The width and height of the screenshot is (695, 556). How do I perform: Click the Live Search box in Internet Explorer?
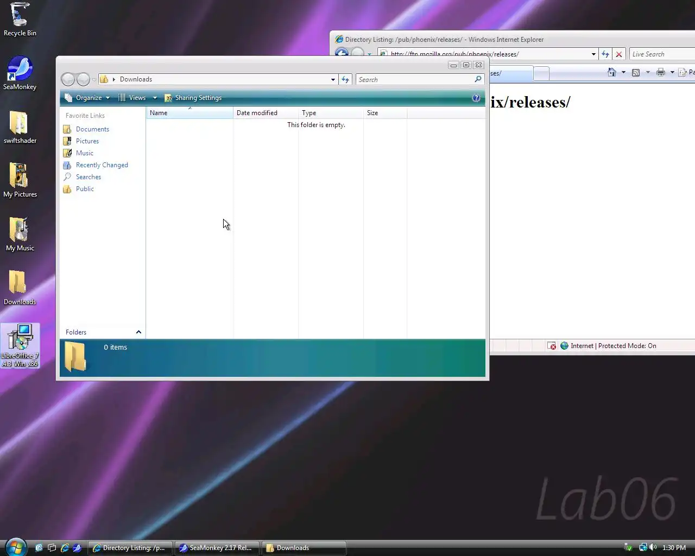[x=662, y=54]
